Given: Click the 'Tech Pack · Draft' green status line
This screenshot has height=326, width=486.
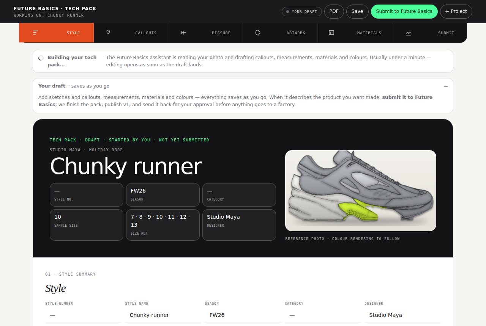Looking at the screenshot, I should [x=129, y=140].
